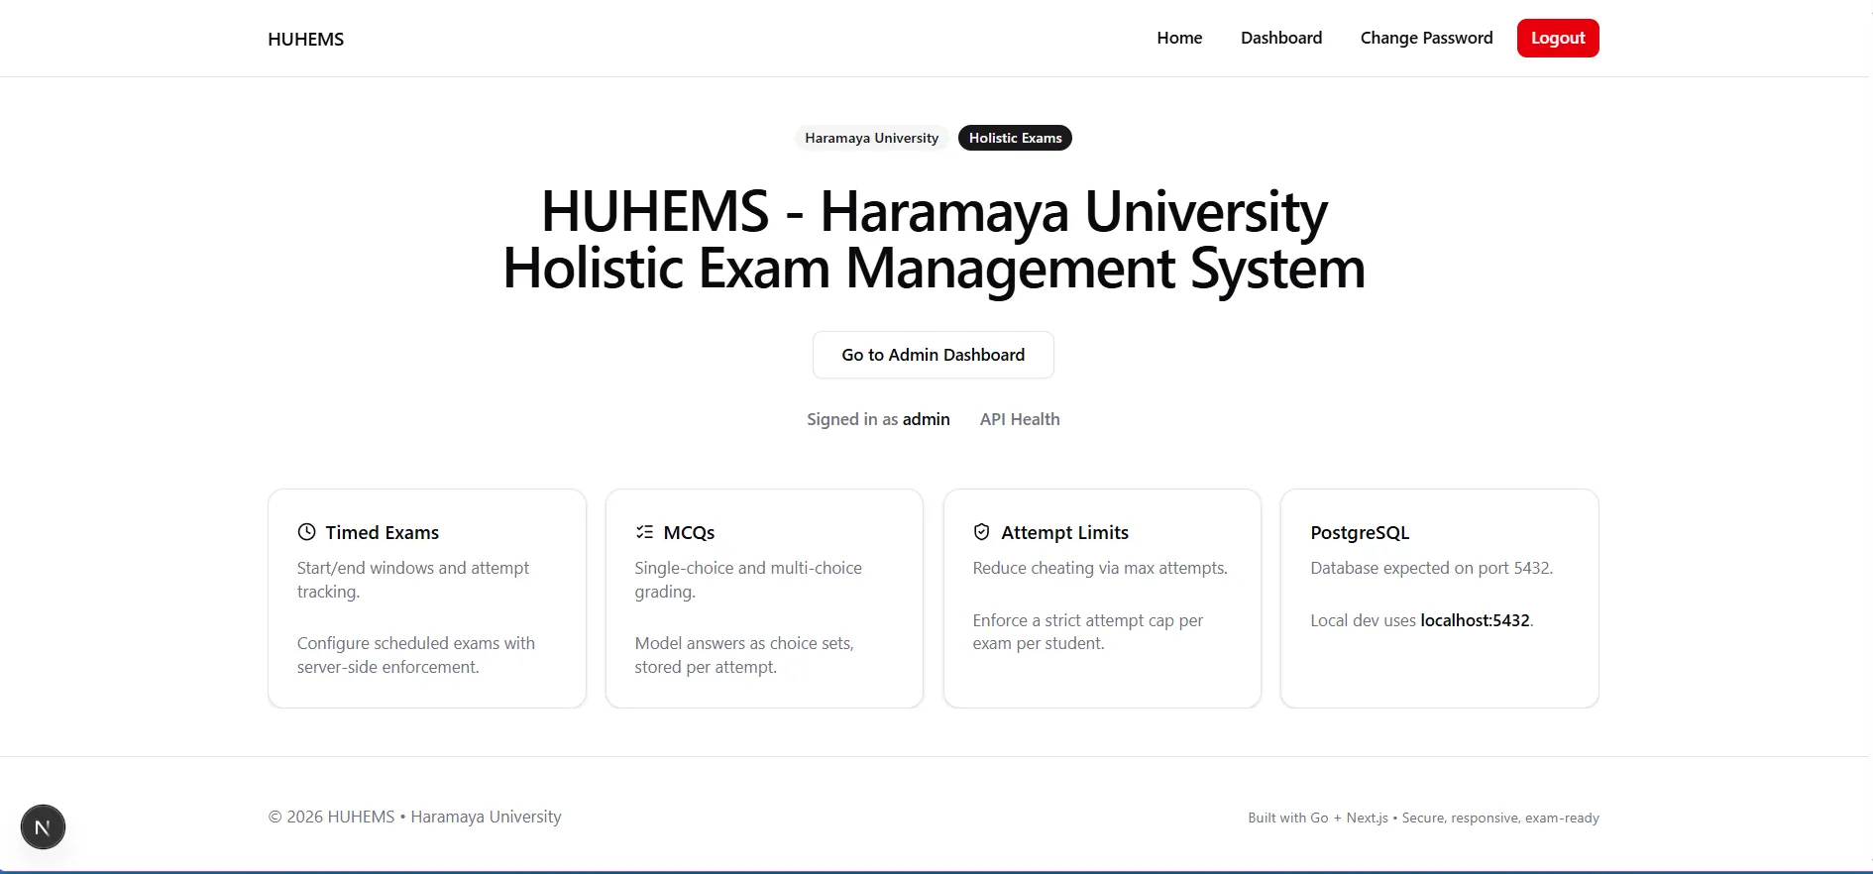Open the API Health link
This screenshot has height=874, width=1873.
pyautogui.click(x=1020, y=419)
